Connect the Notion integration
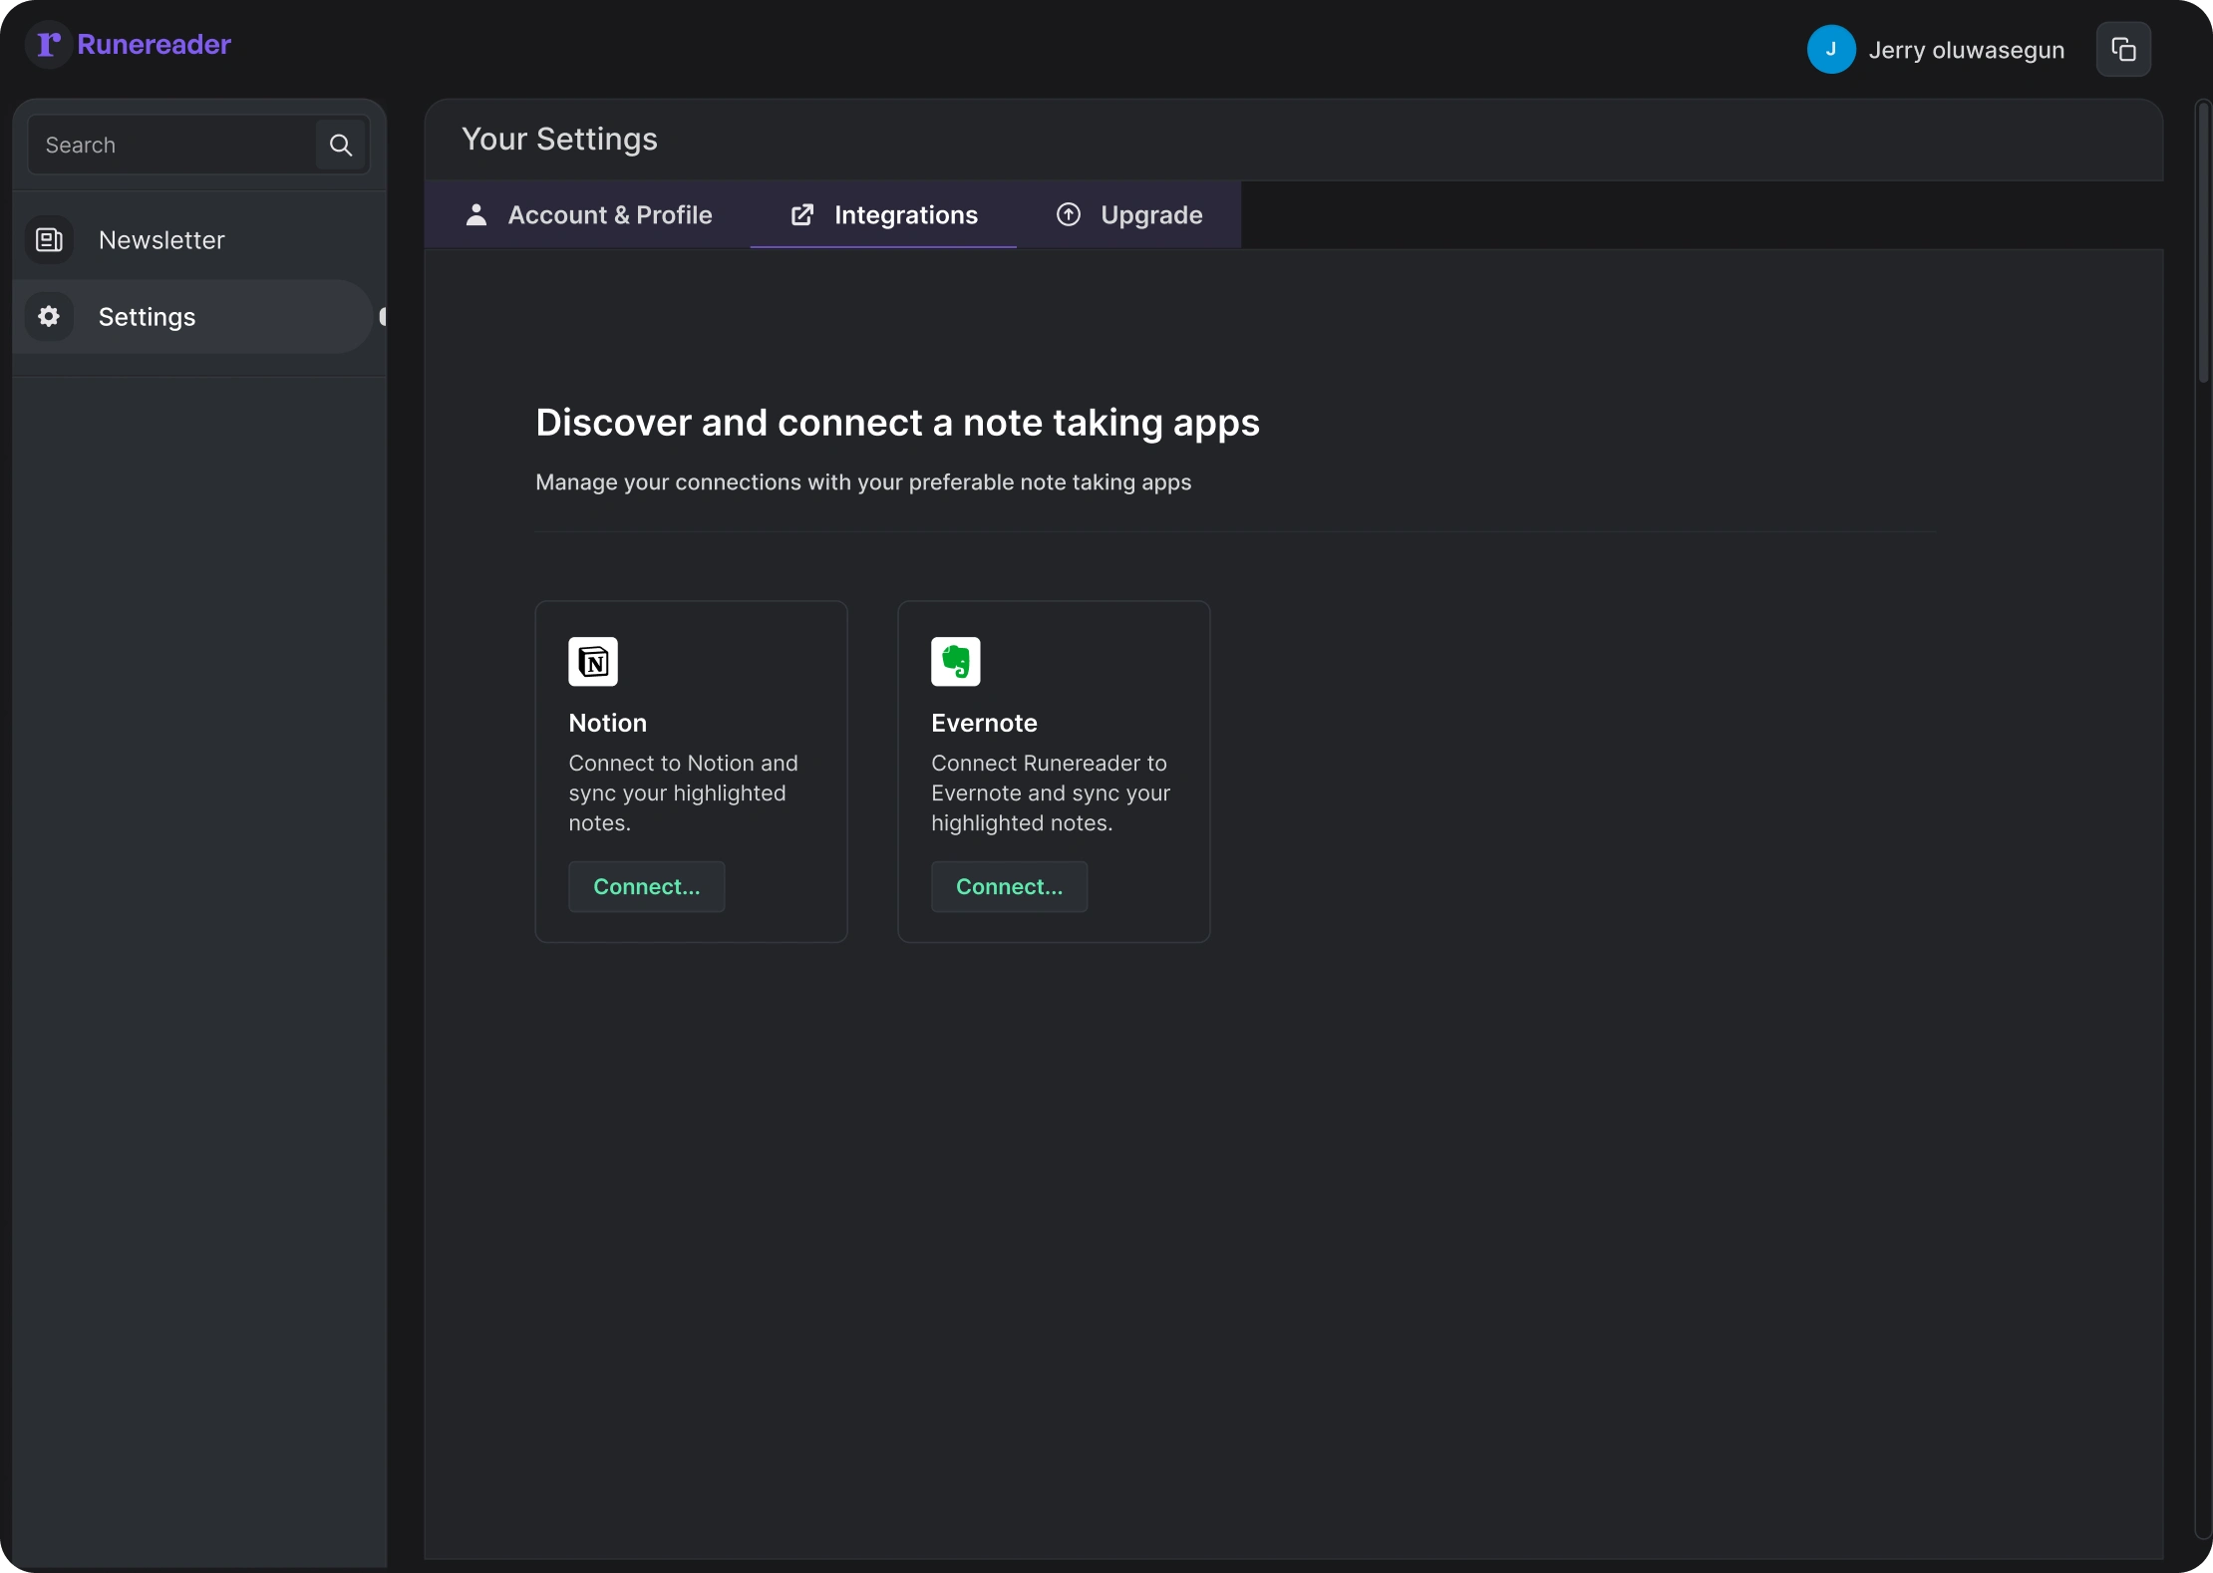 coord(647,887)
